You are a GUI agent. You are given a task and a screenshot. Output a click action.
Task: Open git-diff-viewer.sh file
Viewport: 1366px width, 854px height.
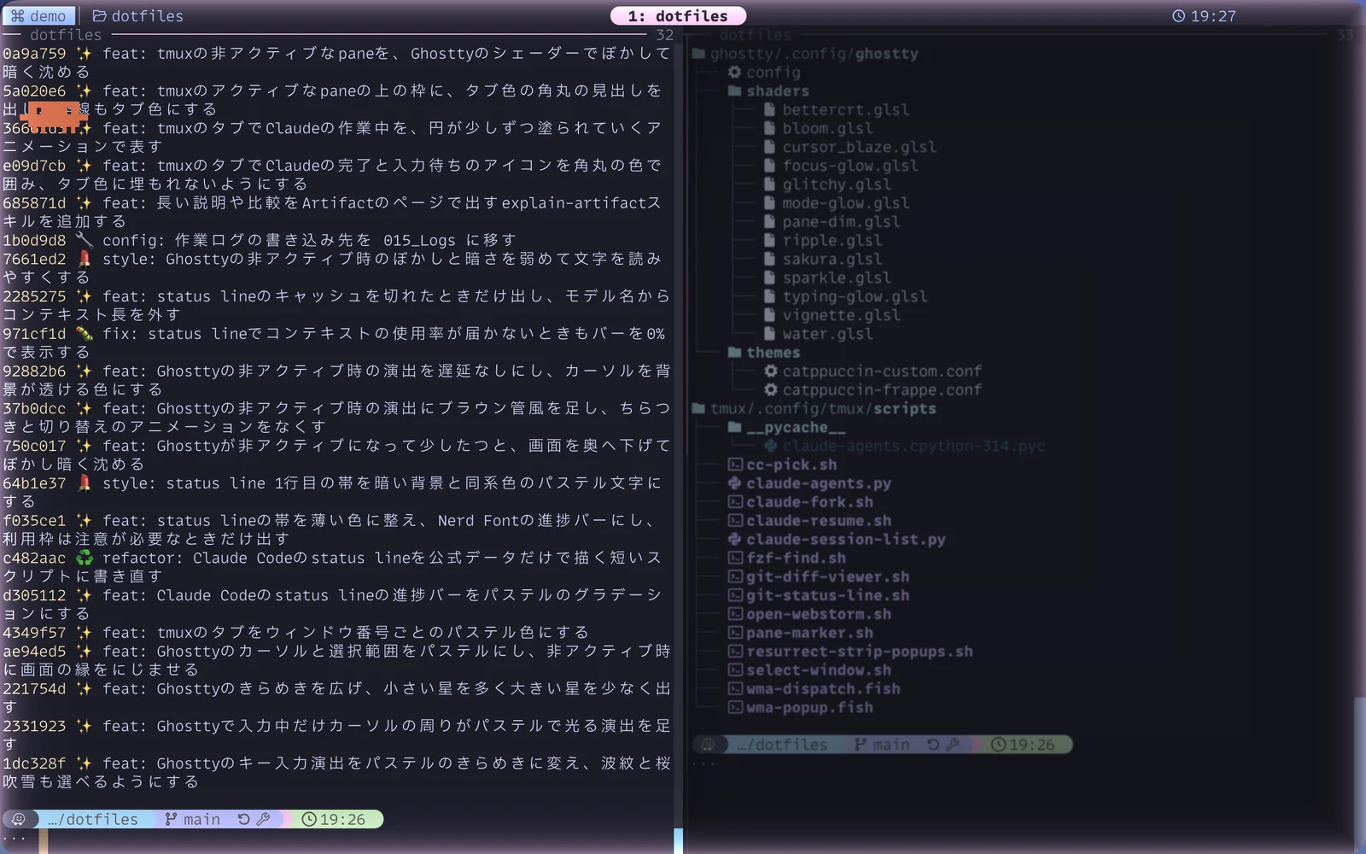819,576
